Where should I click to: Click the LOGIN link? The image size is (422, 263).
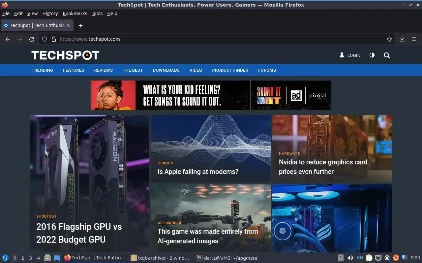coord(350,55)
